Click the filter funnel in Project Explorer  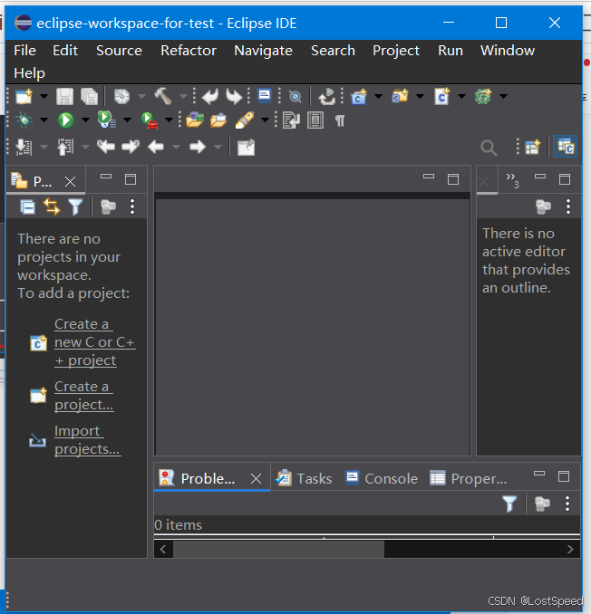(x=75, y=206)
